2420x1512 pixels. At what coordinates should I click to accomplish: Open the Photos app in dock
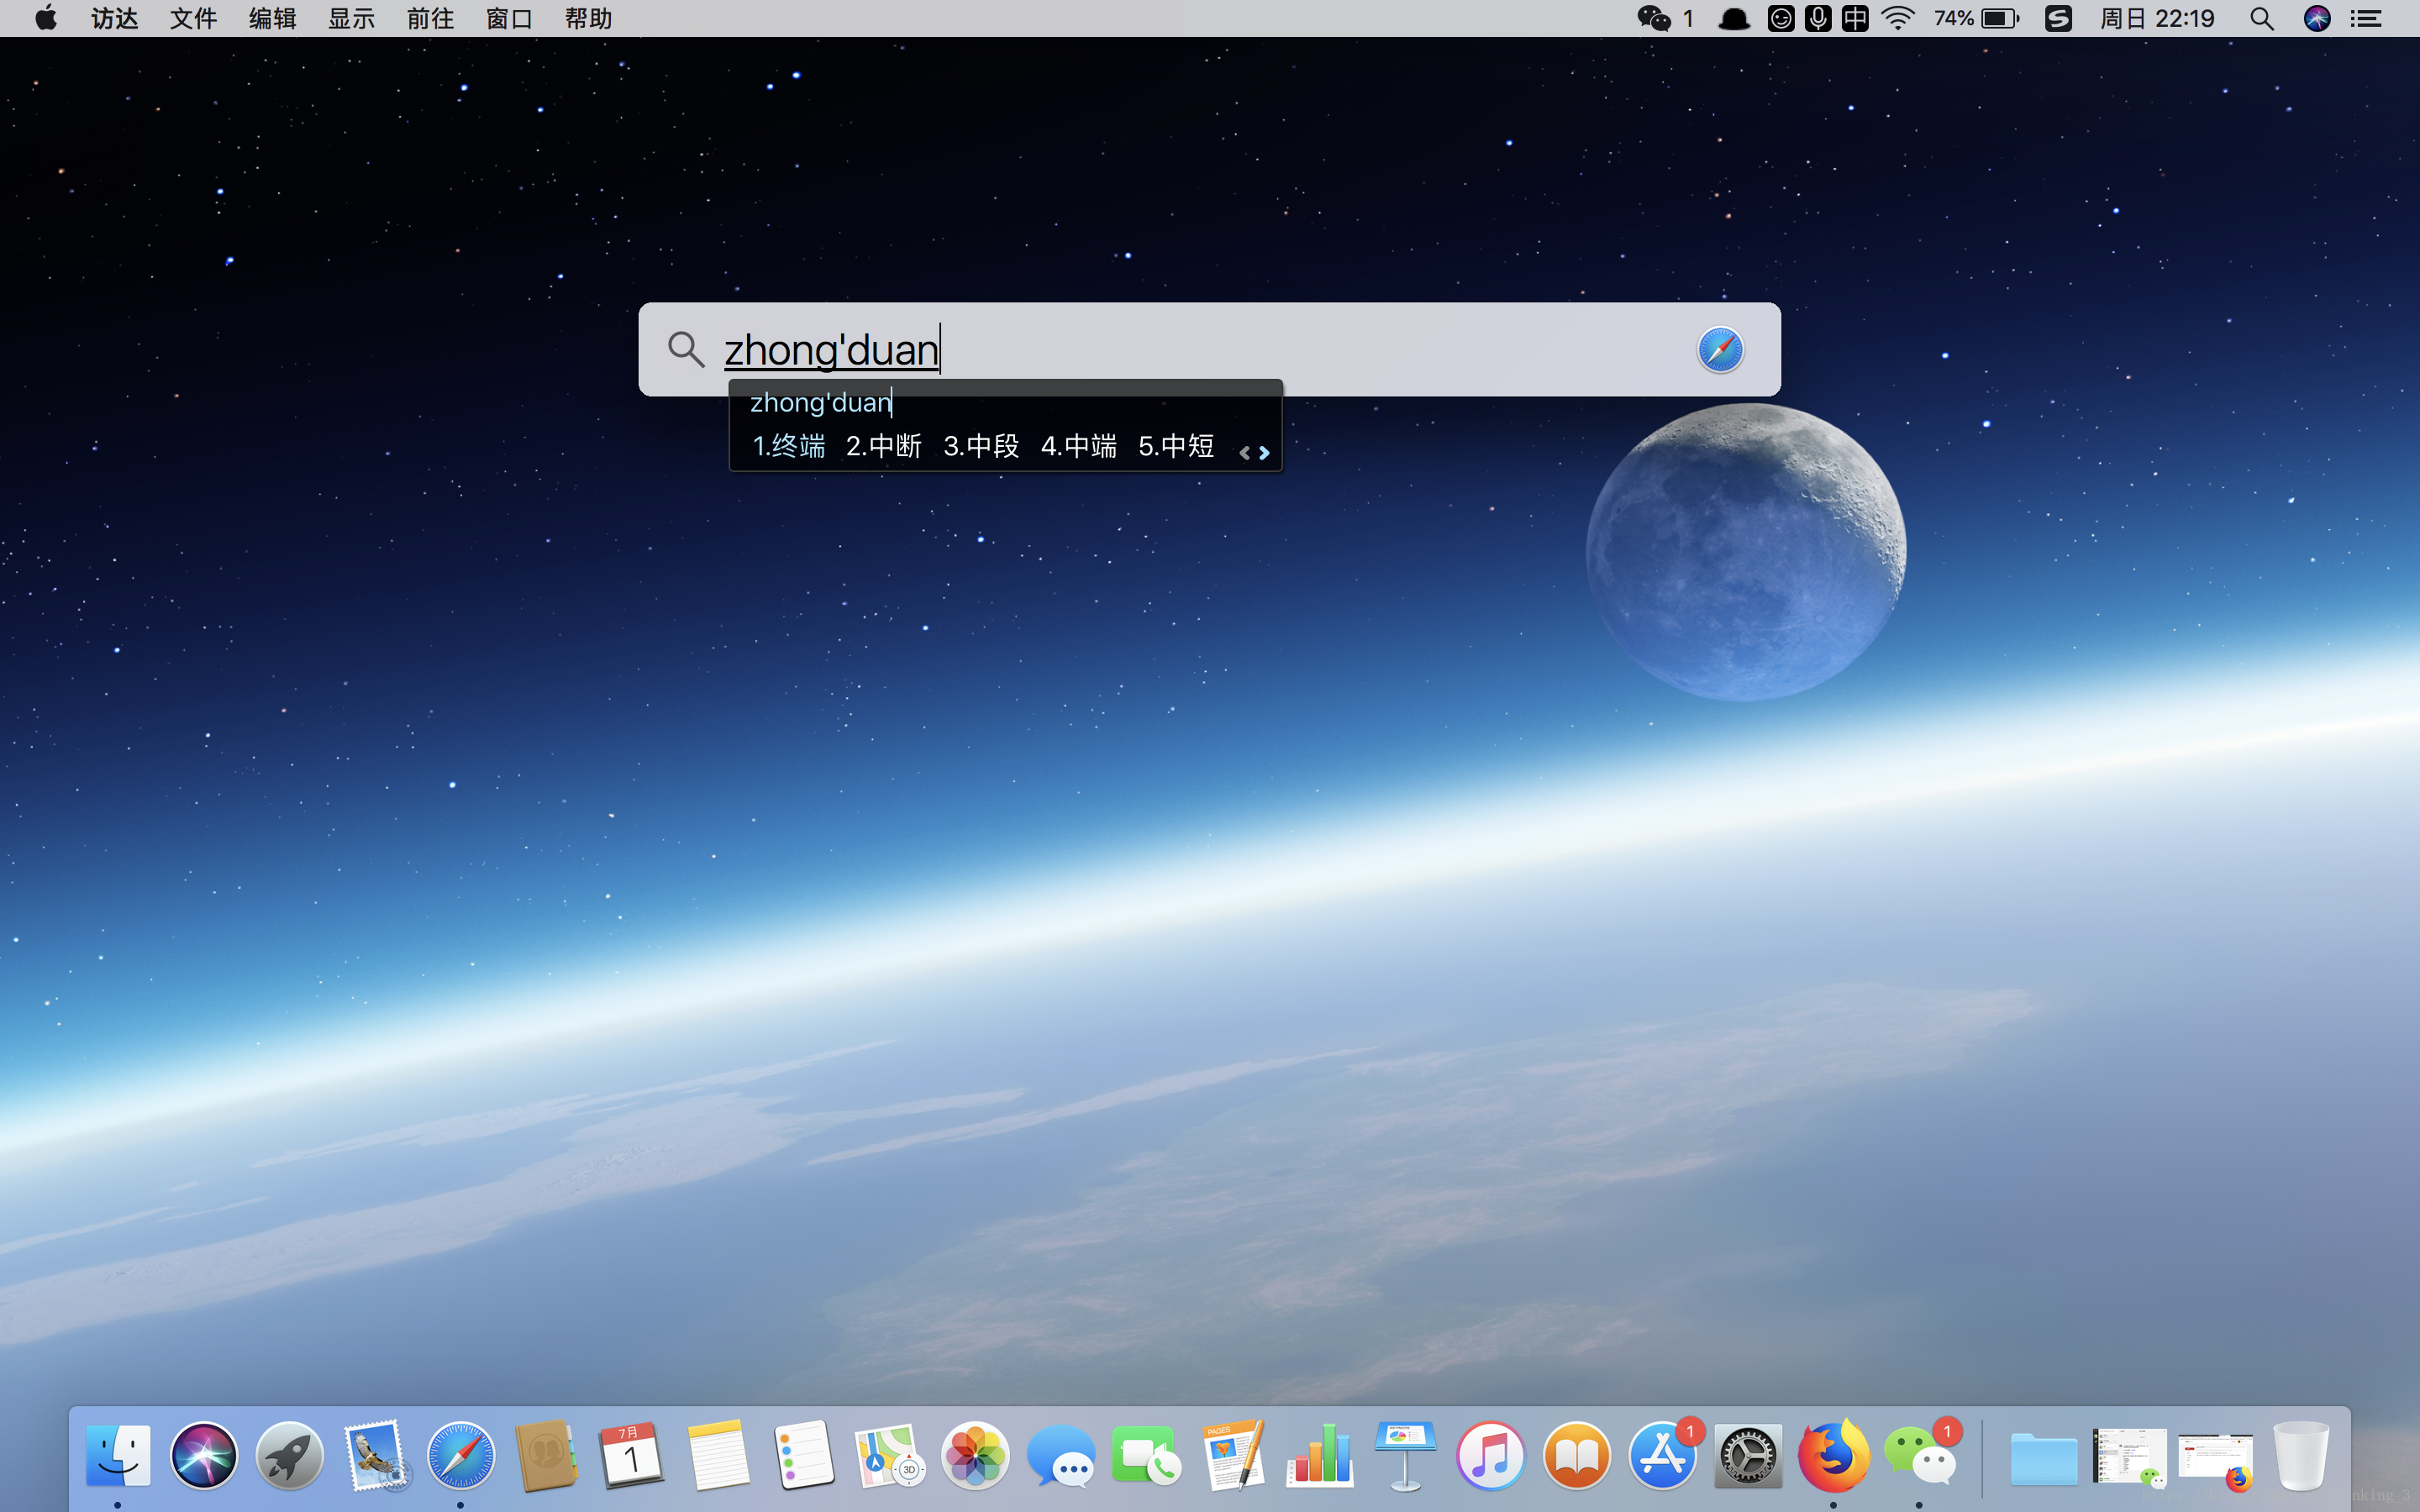[x=975, y=1456]
